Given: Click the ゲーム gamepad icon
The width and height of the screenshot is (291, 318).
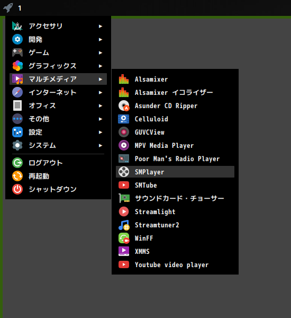Looking at the screenshot, I should (17, 52).
